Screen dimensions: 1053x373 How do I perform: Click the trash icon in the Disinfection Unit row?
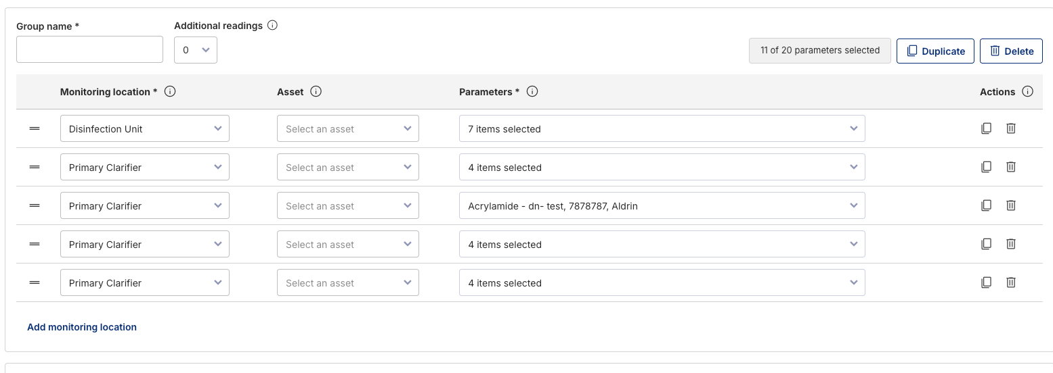click(1010, 128)
